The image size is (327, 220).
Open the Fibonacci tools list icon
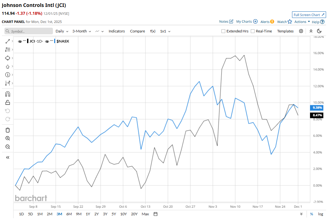[x=8, y=50]
